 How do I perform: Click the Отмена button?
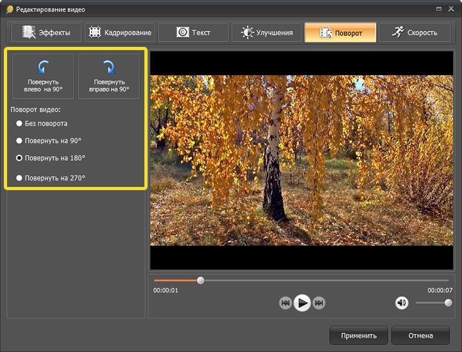420,335
